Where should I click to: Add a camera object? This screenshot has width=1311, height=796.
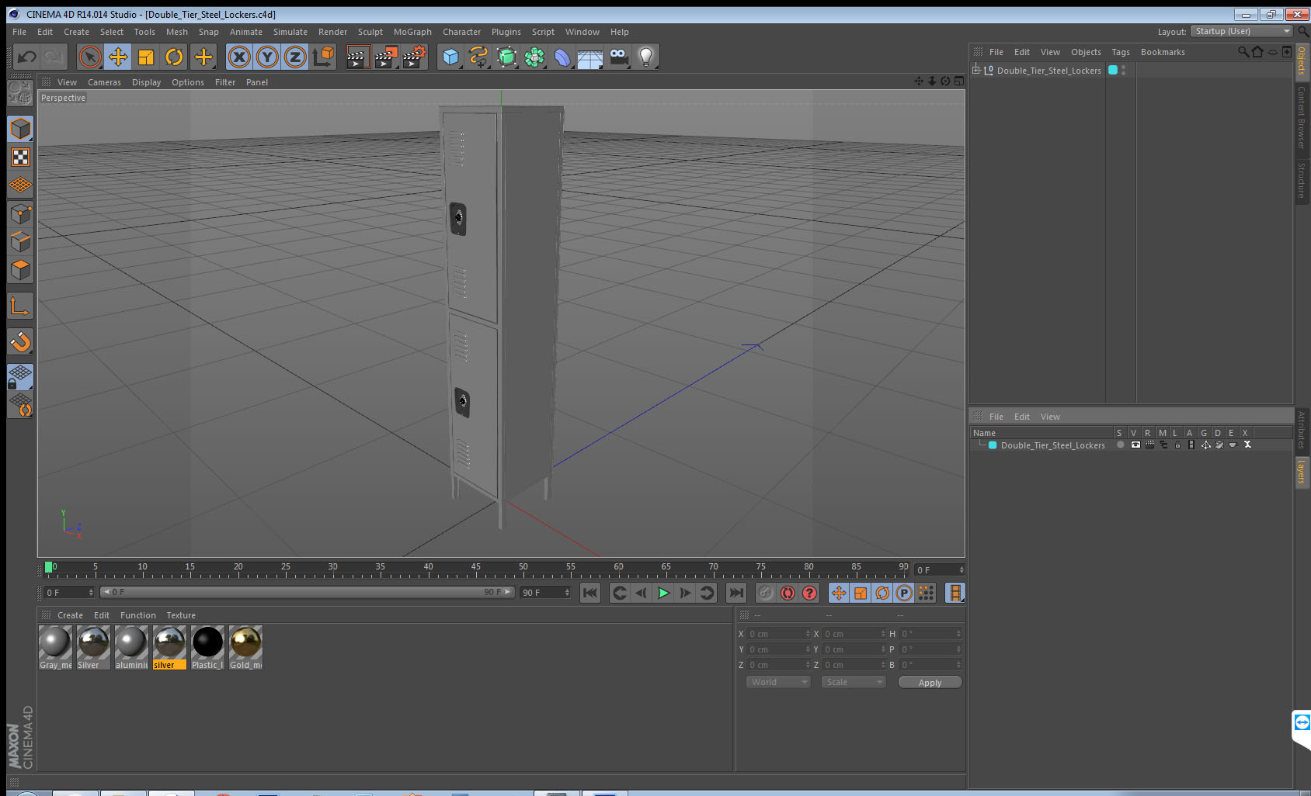coord(618,57)
